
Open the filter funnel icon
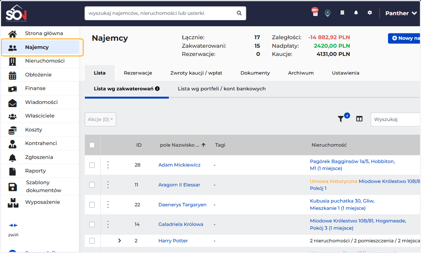coord(341,119)
